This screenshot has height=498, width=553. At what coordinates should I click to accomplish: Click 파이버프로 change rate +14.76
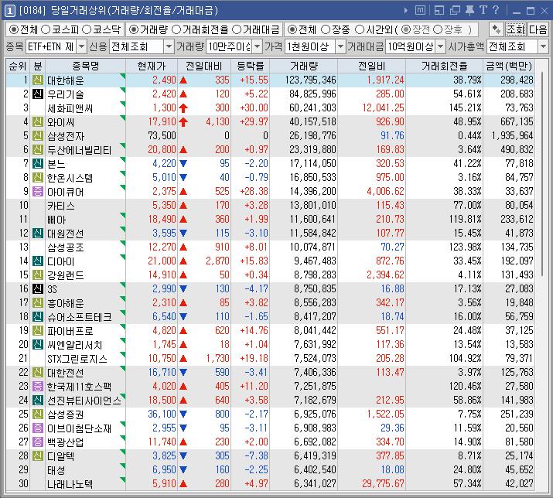pyautogui.click(x=254, y=330)
